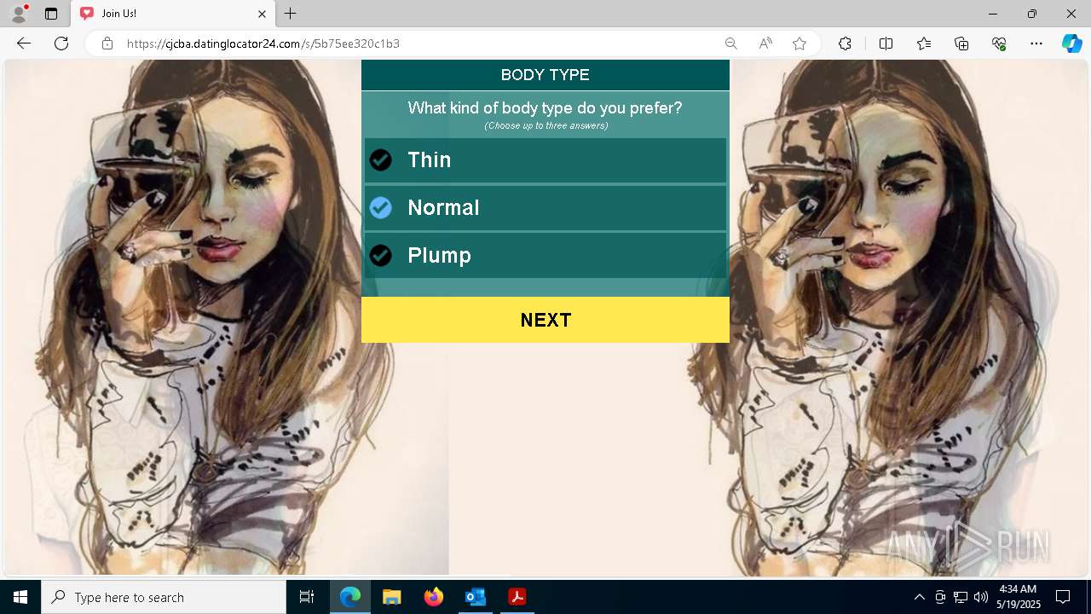Add this page to favorites
Image resolution: width=1091 pixels, height=614 pixels.
click(799, 43)
